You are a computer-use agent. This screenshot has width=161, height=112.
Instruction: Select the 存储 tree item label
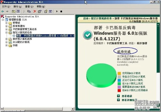15,45
